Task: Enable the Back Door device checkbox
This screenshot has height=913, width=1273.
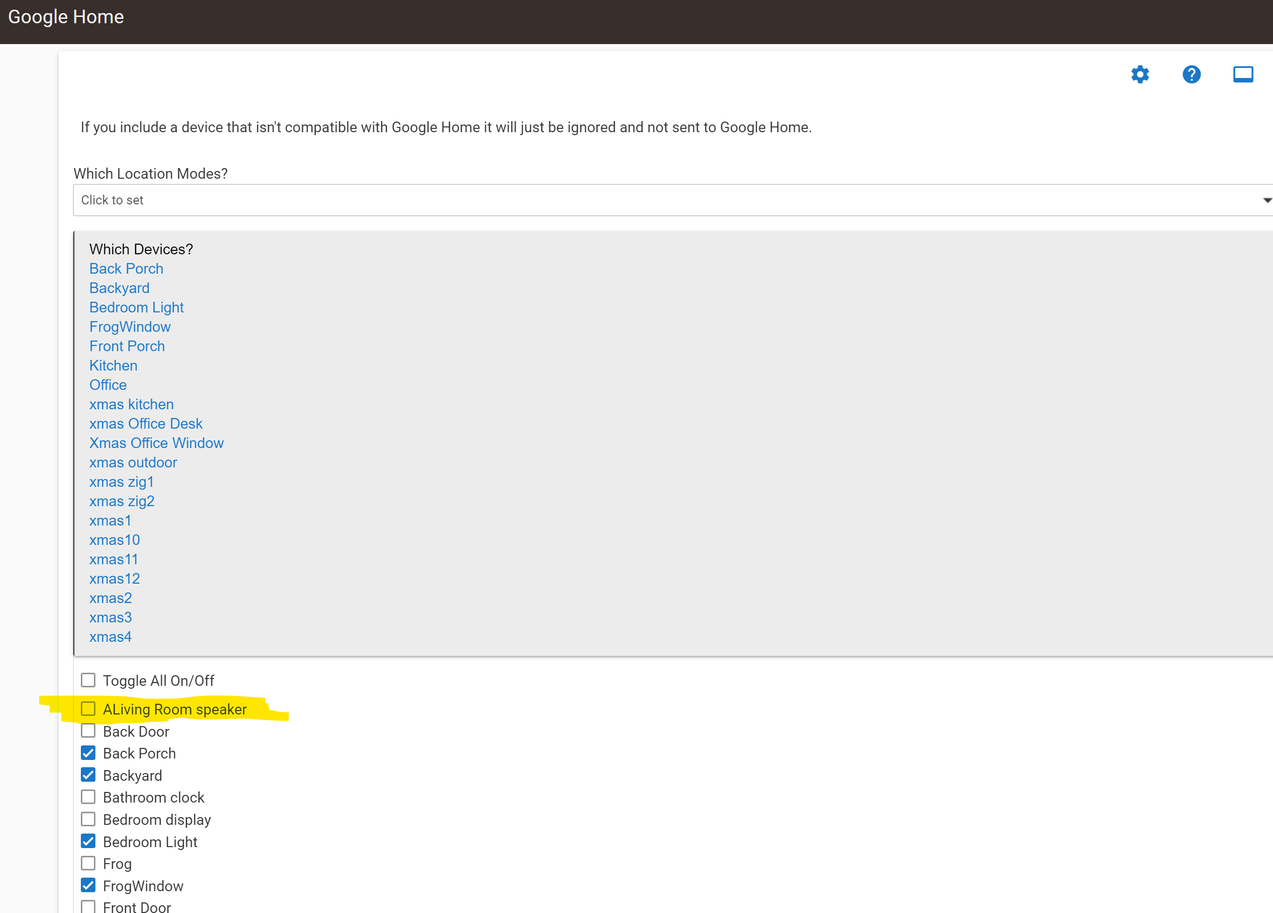Action: click(x=88, y=730)
